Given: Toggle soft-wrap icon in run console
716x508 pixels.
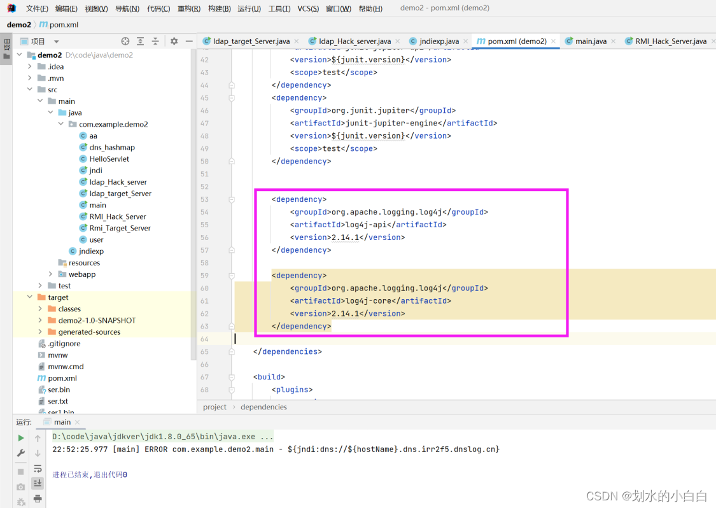Looking at the screenshot, I should point(38,469).
